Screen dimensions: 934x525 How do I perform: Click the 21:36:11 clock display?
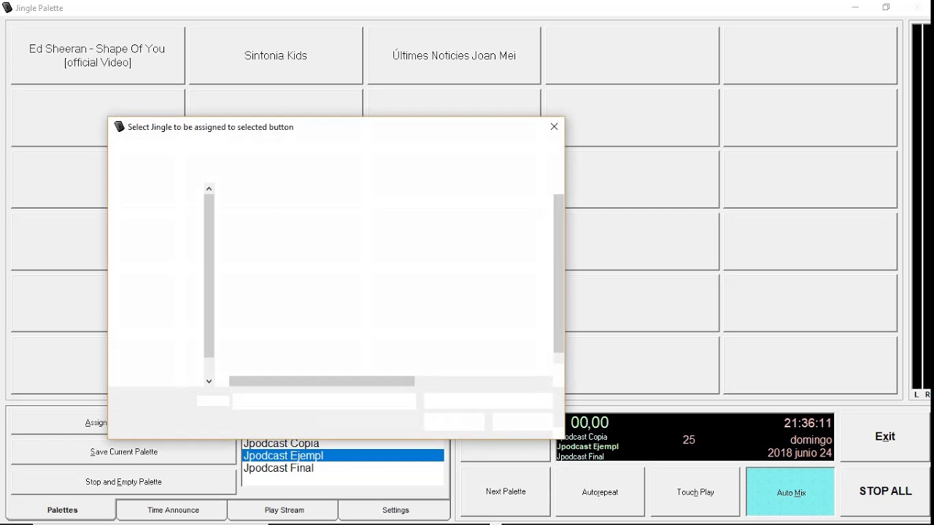point(807,423)
